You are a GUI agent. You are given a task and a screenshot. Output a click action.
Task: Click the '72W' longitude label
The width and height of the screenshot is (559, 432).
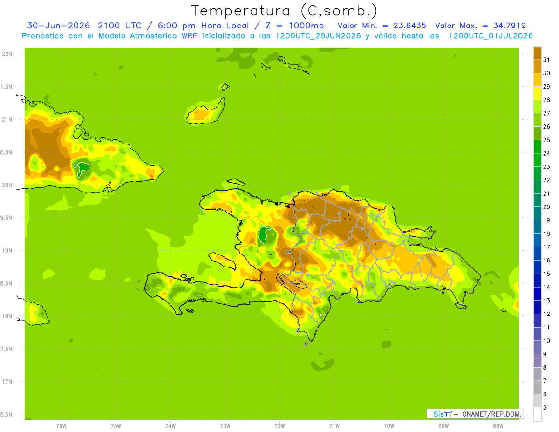[280, 426]
